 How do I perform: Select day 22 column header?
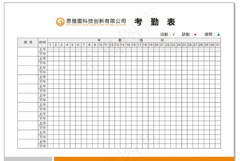(168, 45)
